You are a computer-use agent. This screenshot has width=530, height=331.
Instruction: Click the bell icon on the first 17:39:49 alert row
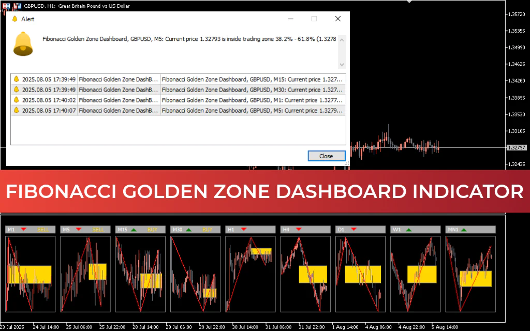pos(16,79)
